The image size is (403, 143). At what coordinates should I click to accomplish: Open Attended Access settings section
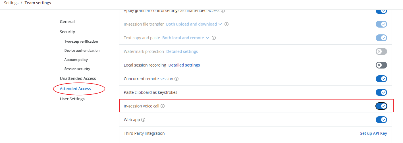coord(75,89)
